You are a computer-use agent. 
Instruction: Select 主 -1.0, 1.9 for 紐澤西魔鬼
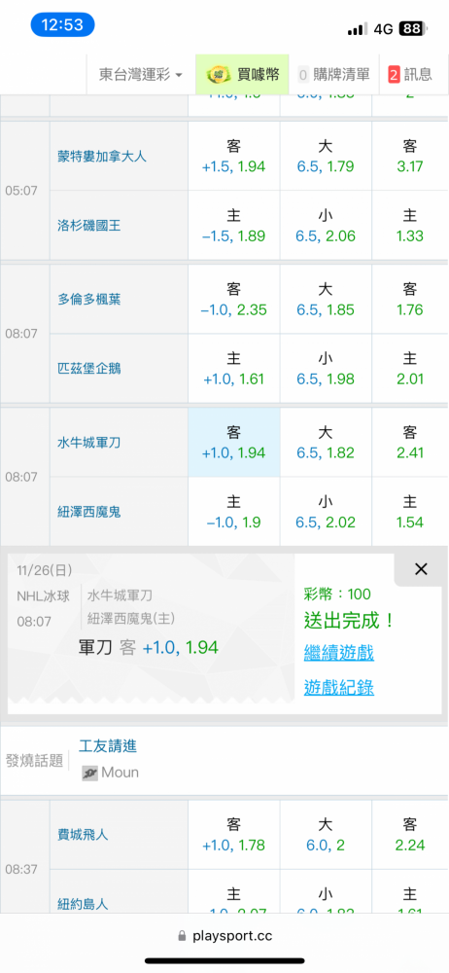coord(234,512)
